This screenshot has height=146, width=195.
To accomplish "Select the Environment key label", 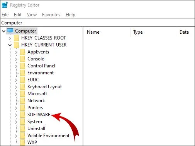I will coord(41,73).
